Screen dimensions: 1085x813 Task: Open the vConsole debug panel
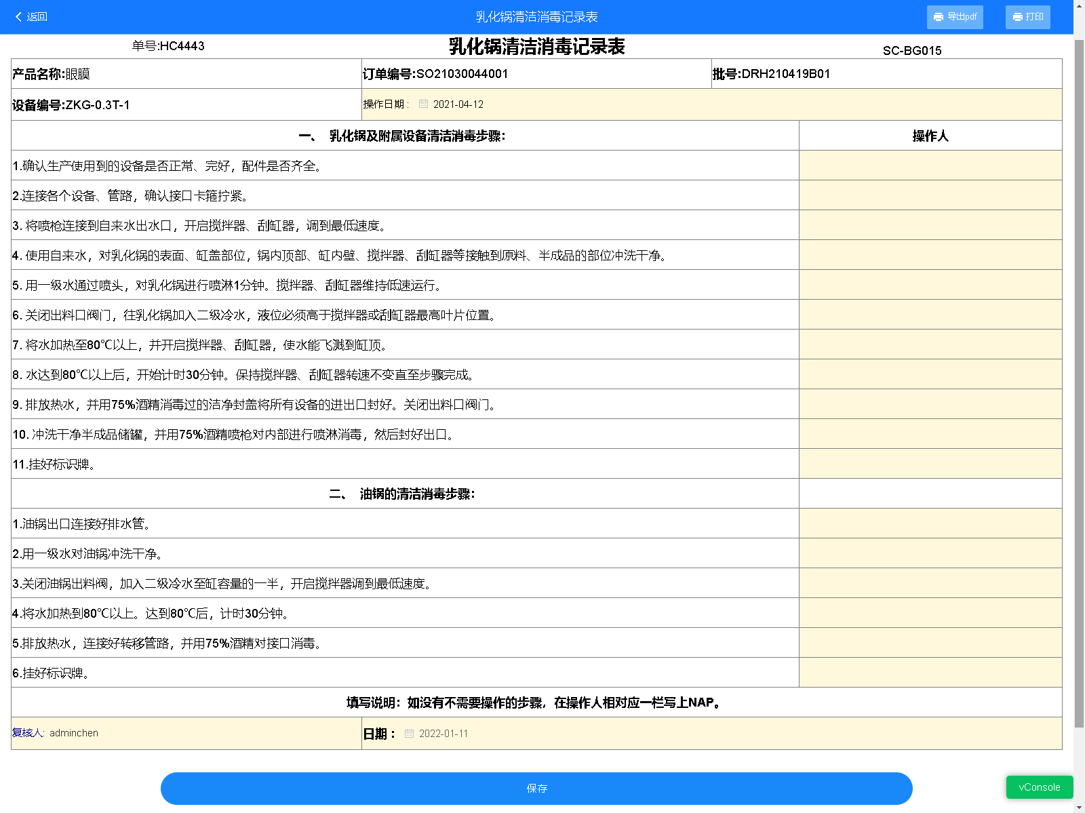[x=1039, y=787]
